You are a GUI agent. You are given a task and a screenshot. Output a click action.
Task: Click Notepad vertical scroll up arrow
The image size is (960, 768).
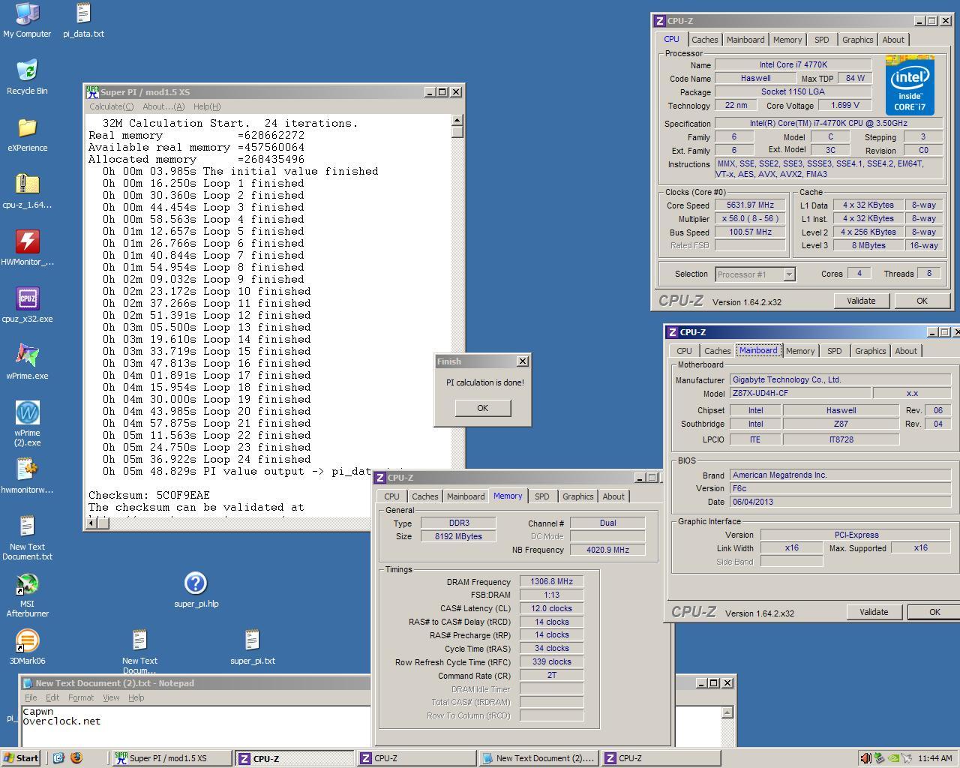727,712
